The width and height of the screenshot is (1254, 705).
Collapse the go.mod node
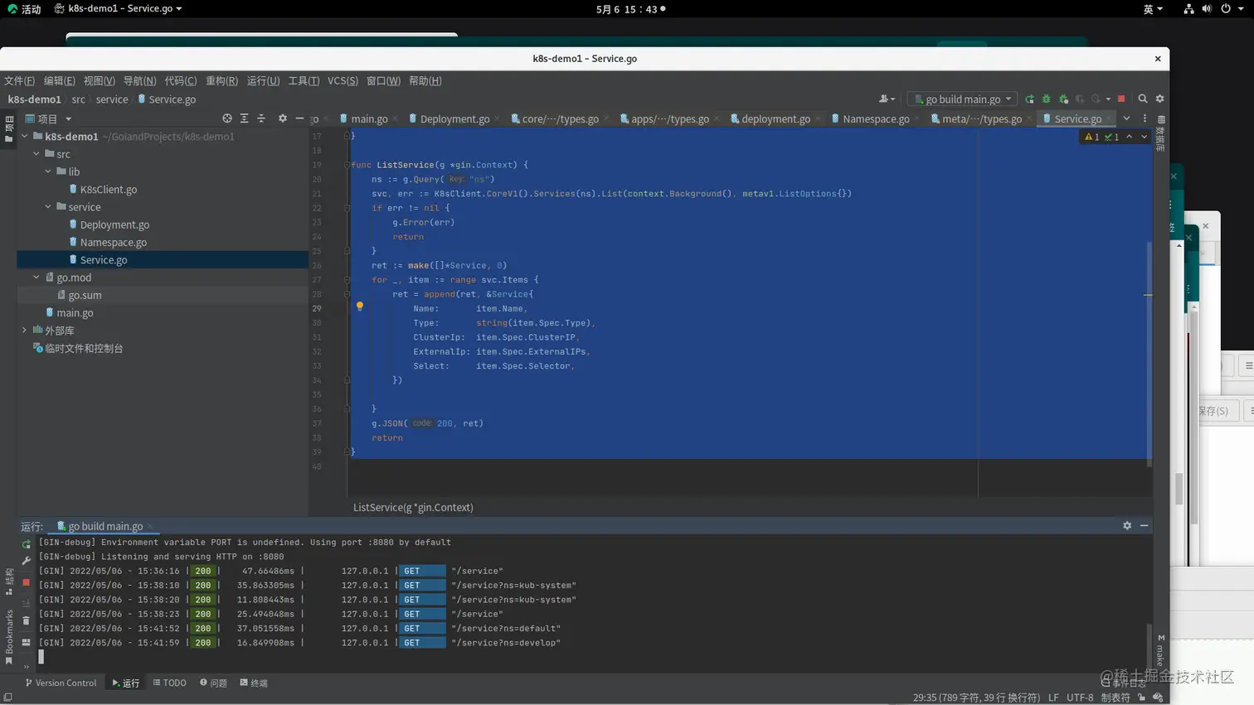click(36, 278)
